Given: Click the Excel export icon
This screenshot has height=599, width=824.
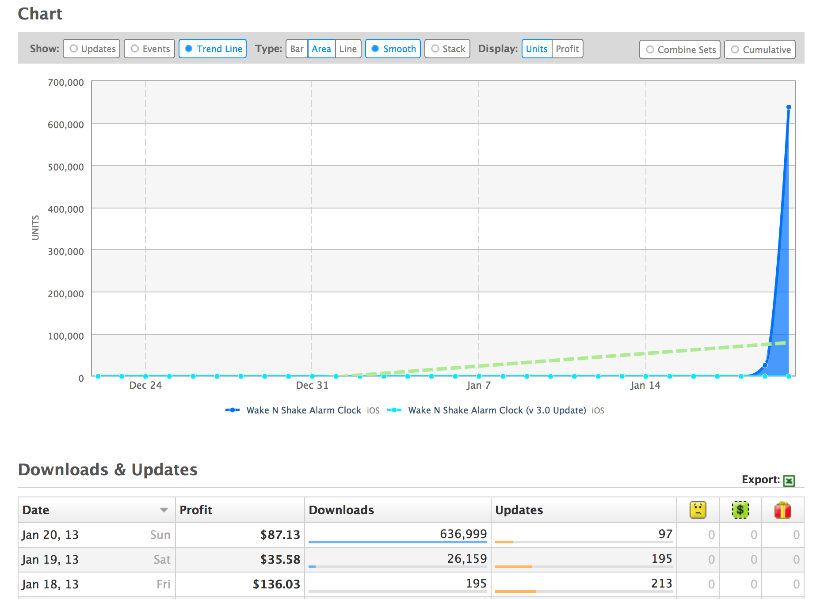Looking at the screenshot, I should (x=789, y=481).
